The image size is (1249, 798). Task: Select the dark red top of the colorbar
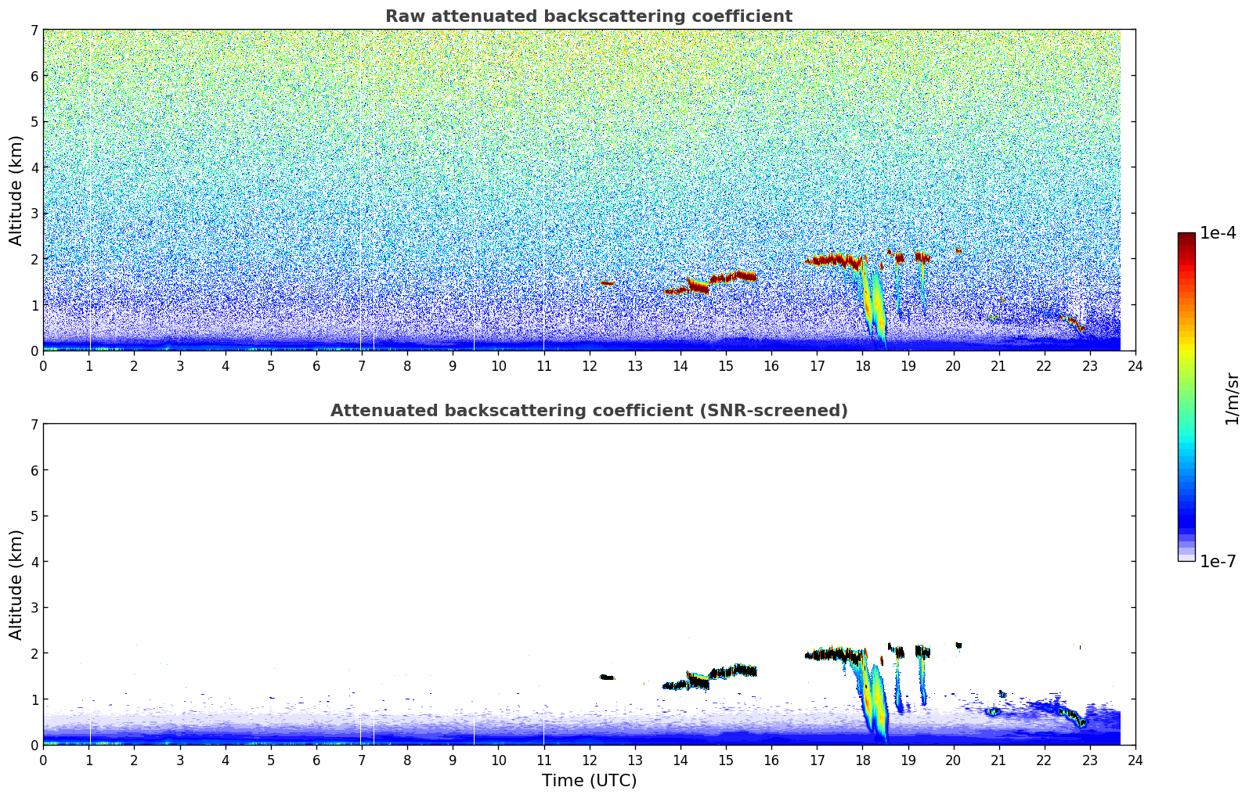pyautogui.click(x=1186, y=239)
